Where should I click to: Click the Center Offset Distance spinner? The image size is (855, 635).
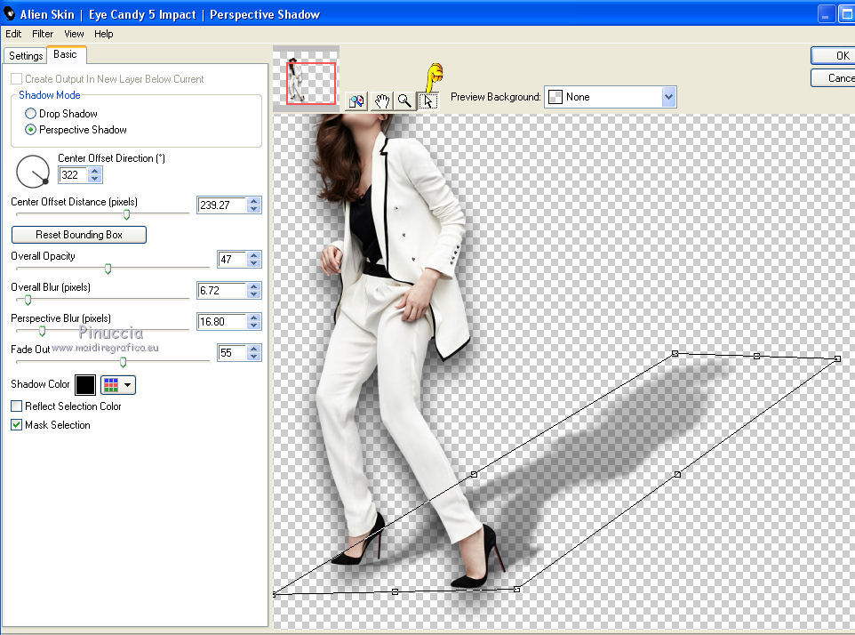point(254,205)
